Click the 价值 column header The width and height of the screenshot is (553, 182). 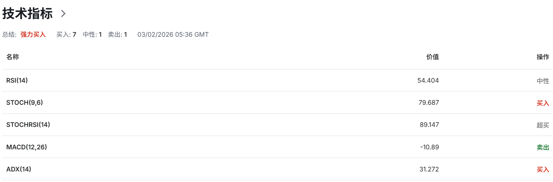click(432, 57)
